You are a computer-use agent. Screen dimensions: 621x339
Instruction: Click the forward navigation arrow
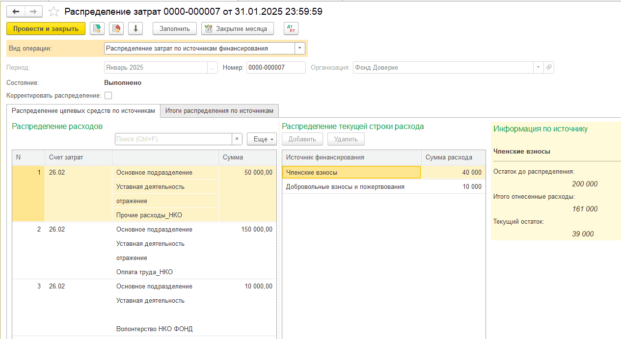(33, 11)
